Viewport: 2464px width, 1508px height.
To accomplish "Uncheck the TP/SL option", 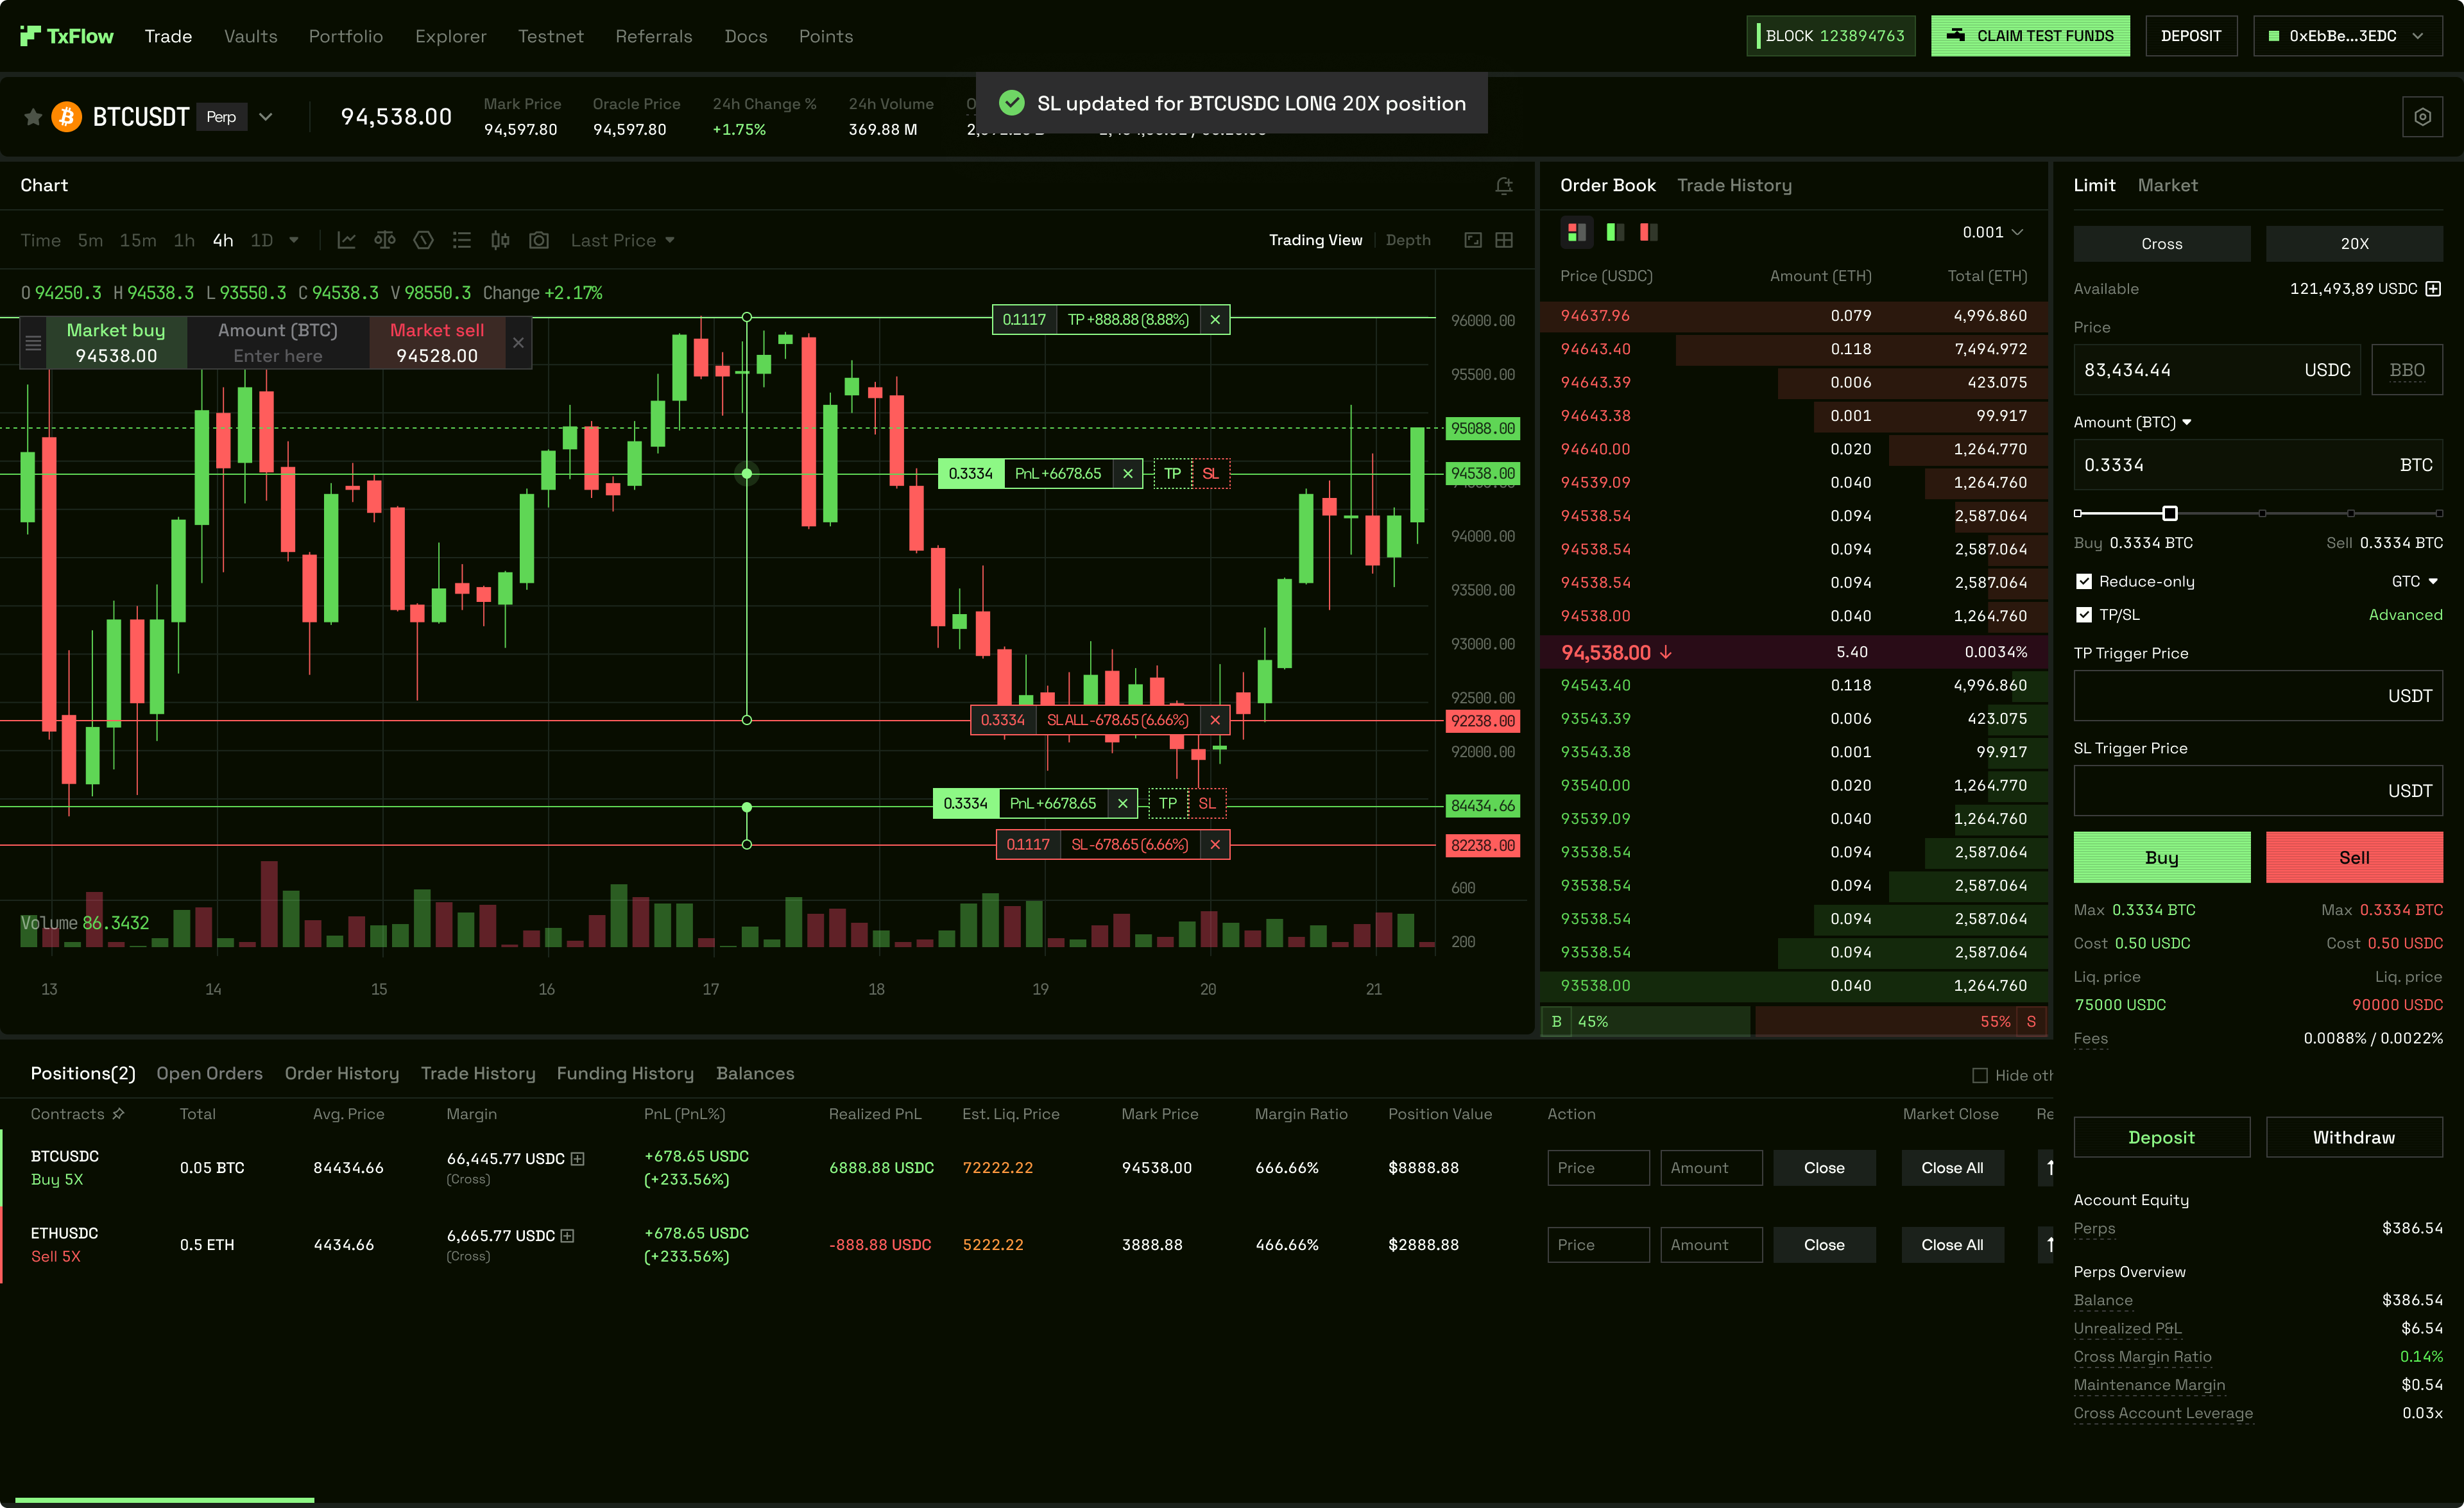I will pyautogui.click(x=2084, y=615).
